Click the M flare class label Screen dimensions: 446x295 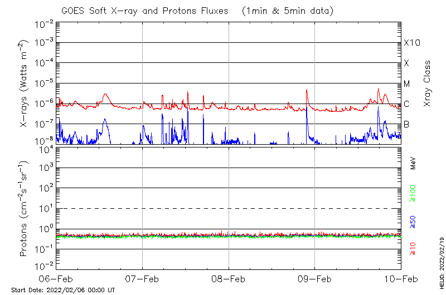coord(407,84)
